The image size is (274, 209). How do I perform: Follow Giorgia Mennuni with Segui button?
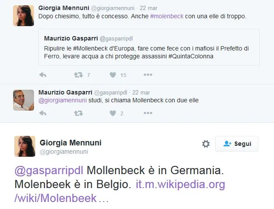coord(237,144)
